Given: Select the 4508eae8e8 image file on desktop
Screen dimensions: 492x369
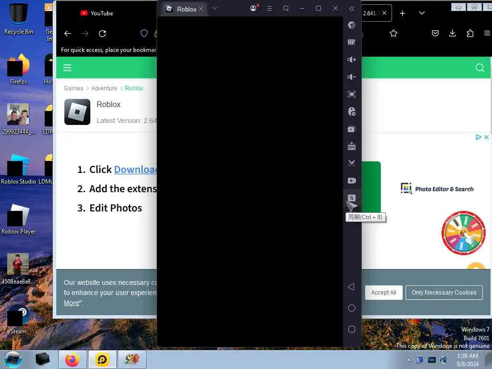Looking at the screenshot, I should 18,269.
